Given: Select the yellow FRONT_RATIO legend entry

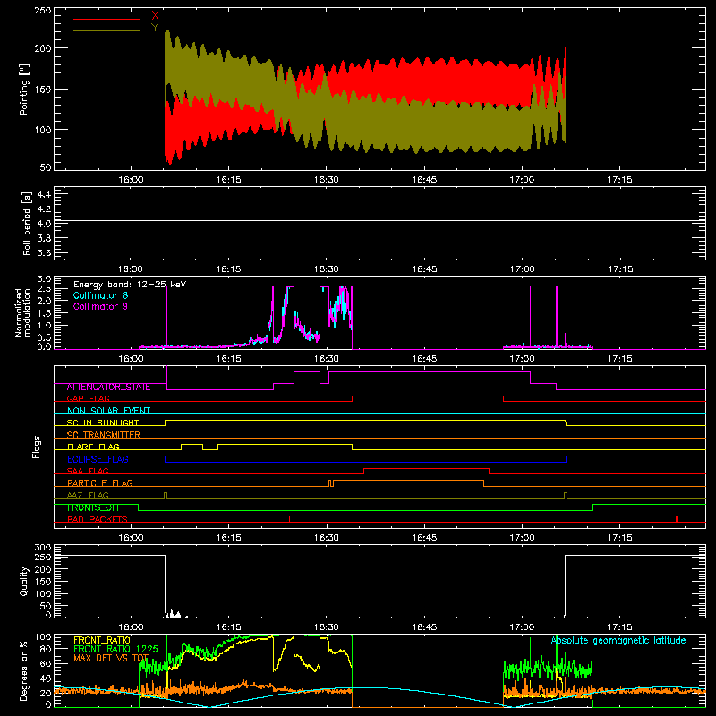Looking at the screenshot, I should click(102, 640).
